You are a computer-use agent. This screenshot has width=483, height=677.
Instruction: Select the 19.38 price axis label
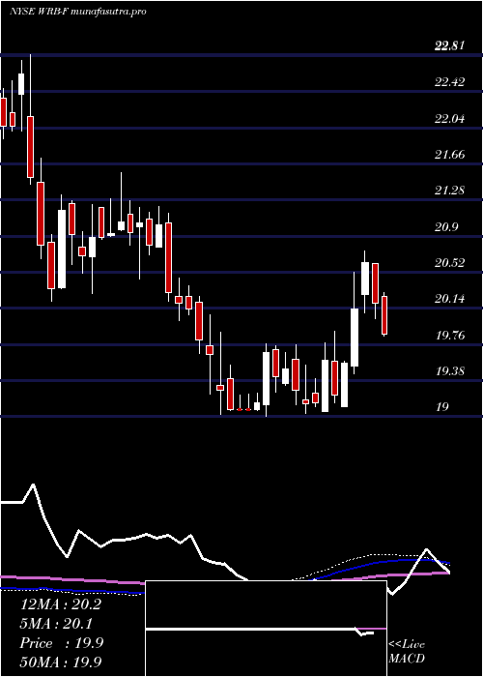click(450, 370)
